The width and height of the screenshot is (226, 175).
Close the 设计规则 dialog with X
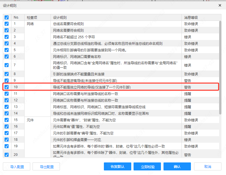point(220,5)
